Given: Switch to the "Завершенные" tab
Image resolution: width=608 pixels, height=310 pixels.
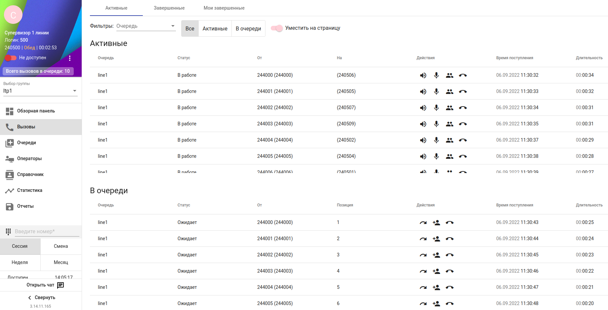Looking at the screenshot, I should click(169, 8).
